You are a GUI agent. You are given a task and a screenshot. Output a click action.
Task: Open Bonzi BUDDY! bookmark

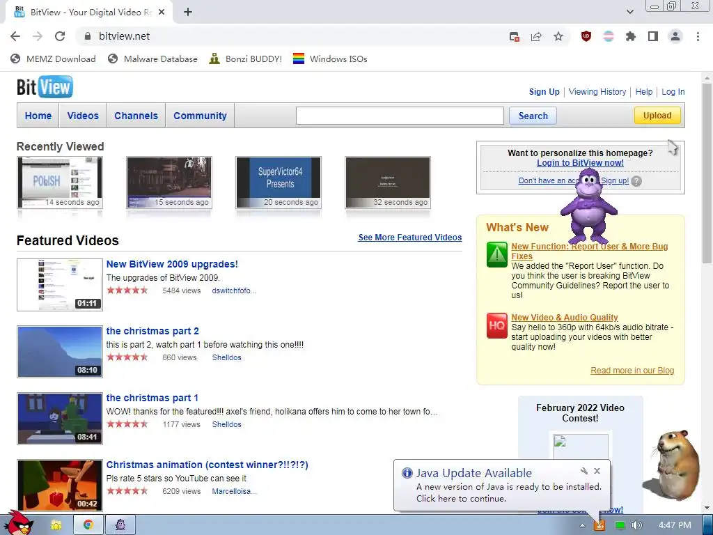pyautogui.click(x=246, y=59)
